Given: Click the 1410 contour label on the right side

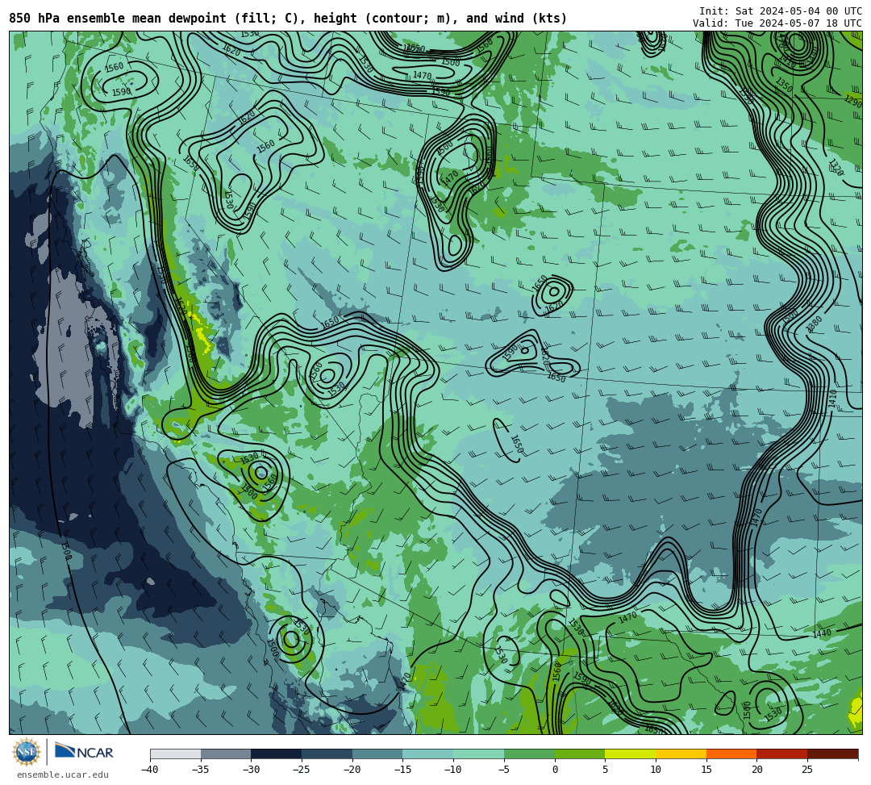Looking at the screenshot, I should coord(832,399).
